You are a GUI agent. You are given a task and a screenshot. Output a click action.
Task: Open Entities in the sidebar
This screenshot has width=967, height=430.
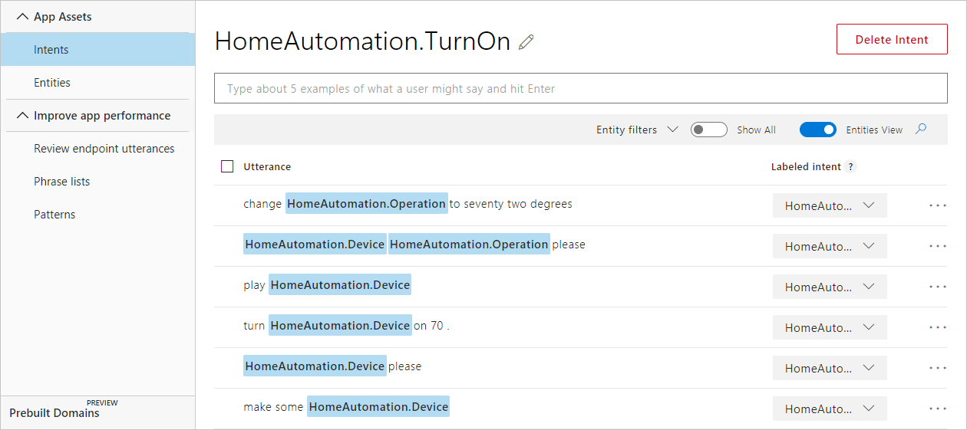(x=52, y=83)
